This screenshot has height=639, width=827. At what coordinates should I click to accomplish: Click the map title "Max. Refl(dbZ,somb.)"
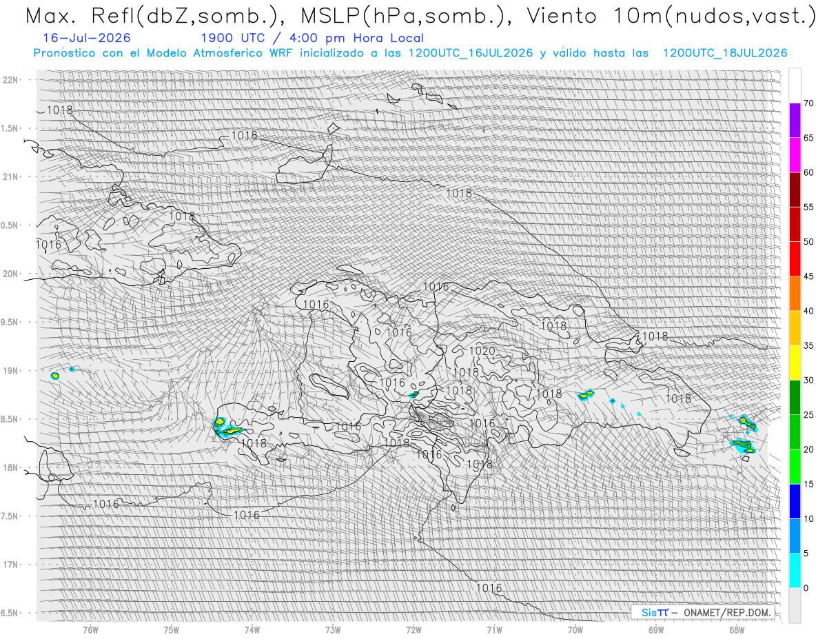[156, 17]
